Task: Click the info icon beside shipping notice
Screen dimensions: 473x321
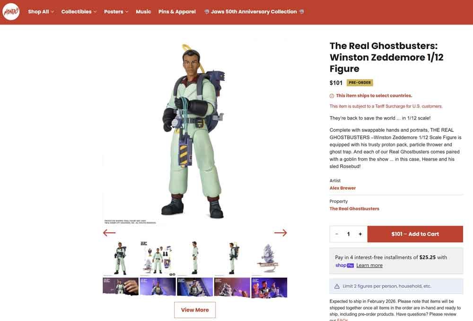Action: tap(332, 96)
